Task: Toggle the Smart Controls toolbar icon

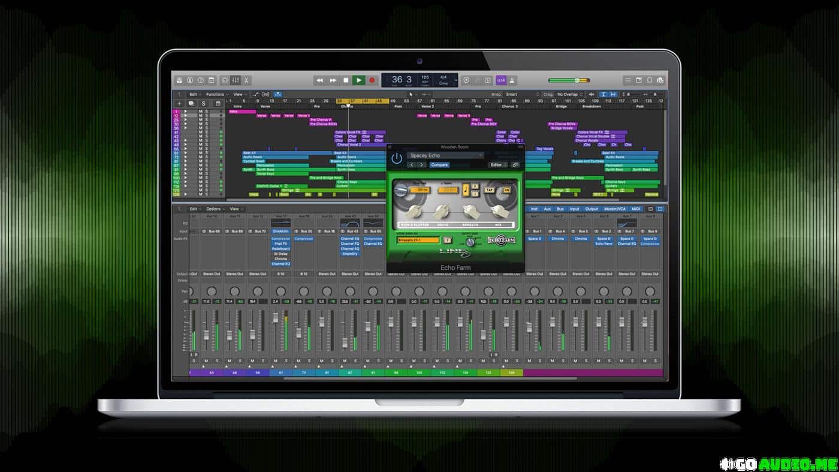Action: click(225, 80)
